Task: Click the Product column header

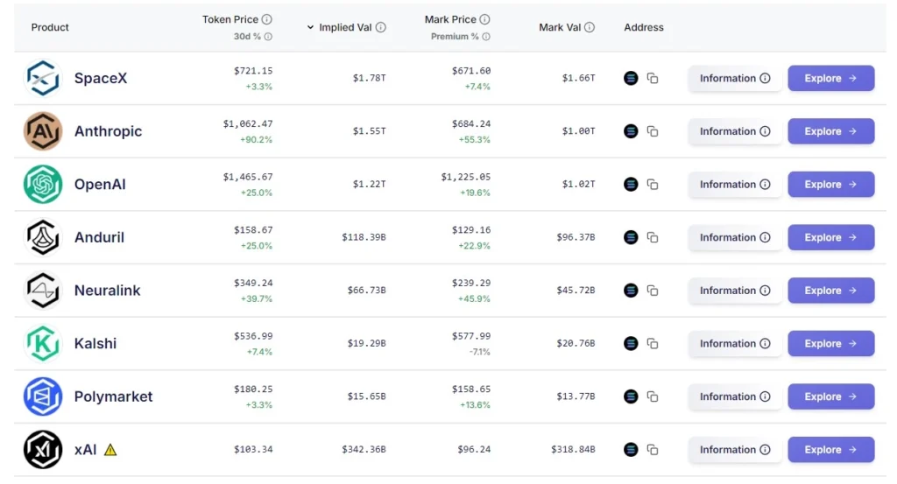Action: [x=50, y=27]
